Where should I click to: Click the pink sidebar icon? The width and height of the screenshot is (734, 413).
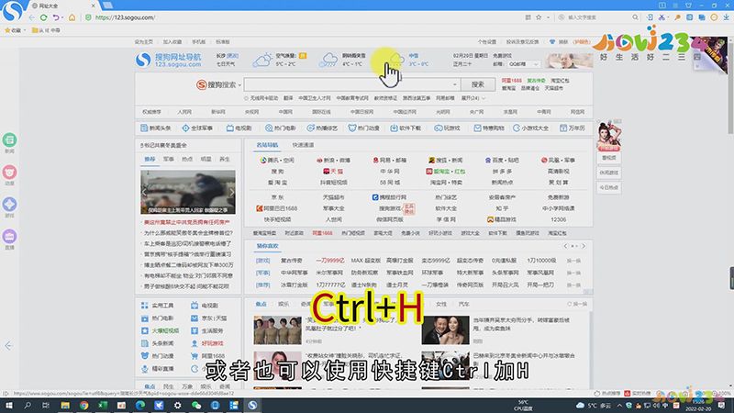click(x=9, y=173)
